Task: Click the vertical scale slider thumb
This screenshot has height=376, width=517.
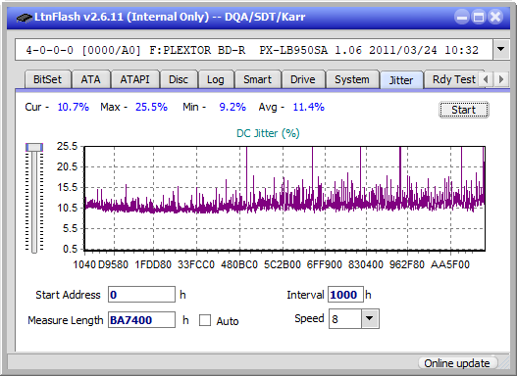Action: [x=34, y=147]
